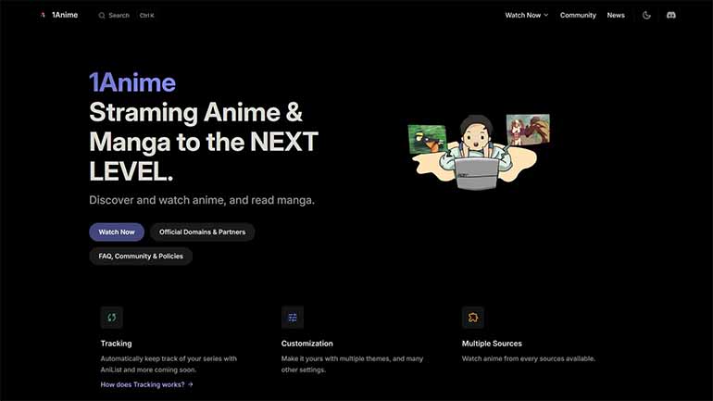Viewport: 713px width, 401px height.
Task: Expand the Watch Now dropdown menu
Action: click(x=527, y=15)
